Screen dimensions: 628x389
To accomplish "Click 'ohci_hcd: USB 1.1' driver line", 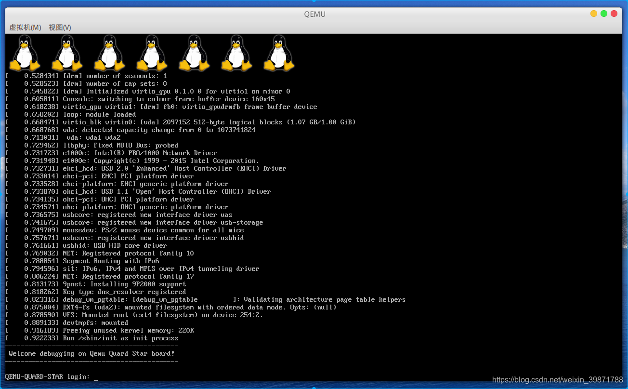I will tap(138, 191).
